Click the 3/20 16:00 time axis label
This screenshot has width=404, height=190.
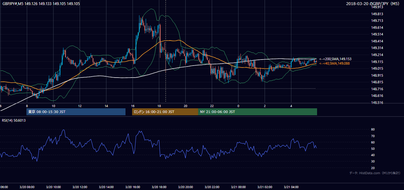pyautogui.click(x=132, y=187)
